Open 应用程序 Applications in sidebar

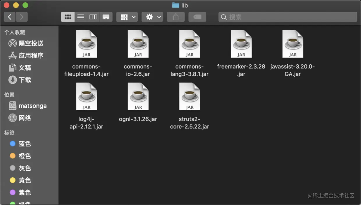click(x=29, y=56)
